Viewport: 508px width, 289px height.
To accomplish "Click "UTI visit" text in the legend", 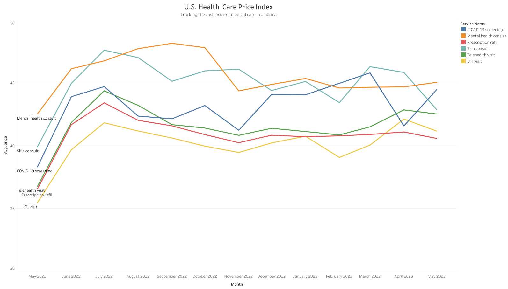I will point(474,61).
